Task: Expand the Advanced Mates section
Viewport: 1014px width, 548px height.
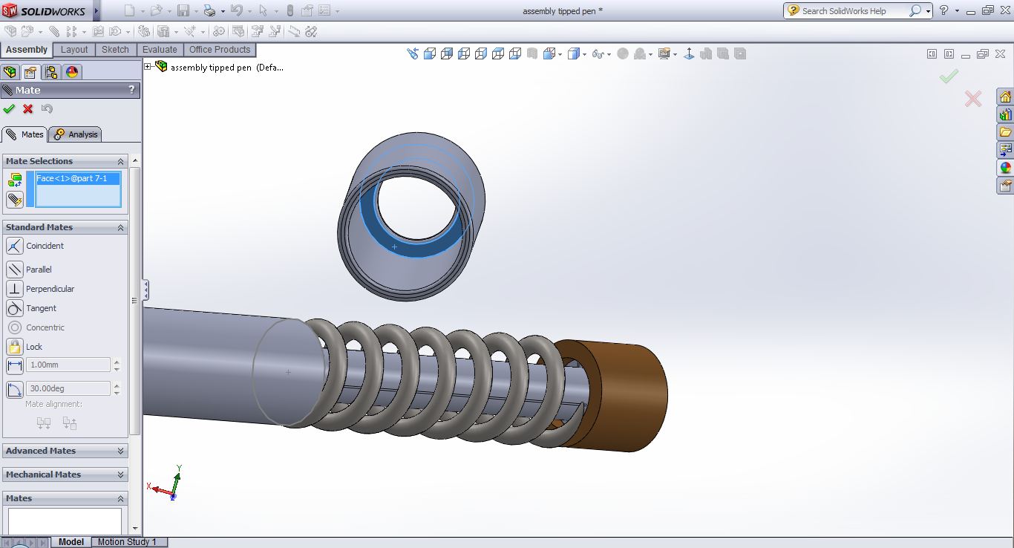Action: [120, 451]
